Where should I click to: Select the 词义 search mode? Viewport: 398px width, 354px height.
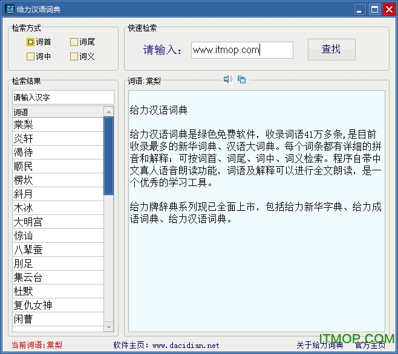[x=74, y=56]
